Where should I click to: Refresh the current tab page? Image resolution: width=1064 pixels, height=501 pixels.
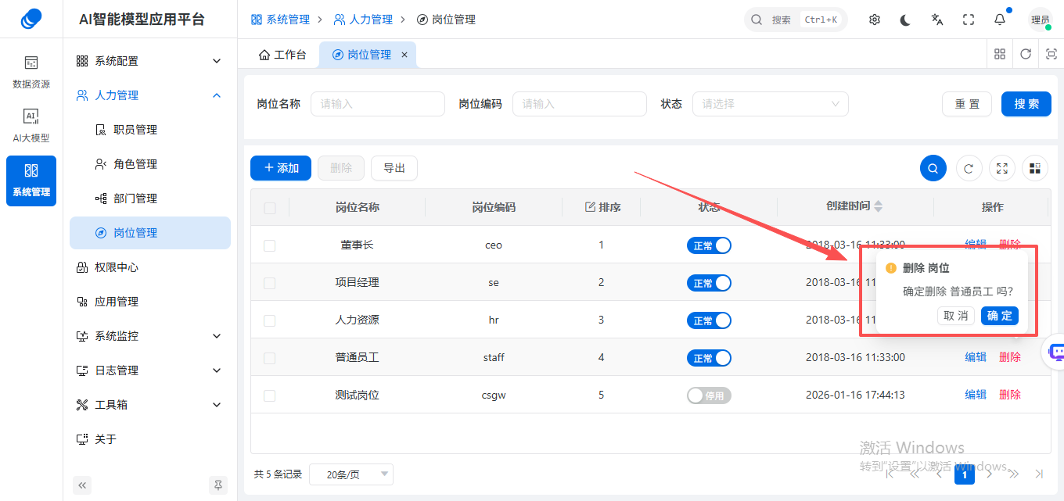tap(1026, 54)
